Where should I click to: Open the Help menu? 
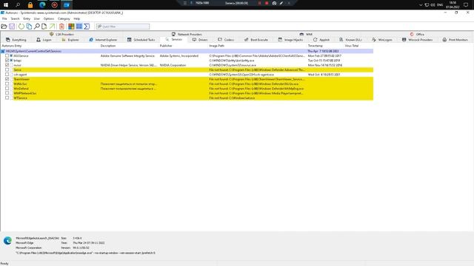point(77,18)
